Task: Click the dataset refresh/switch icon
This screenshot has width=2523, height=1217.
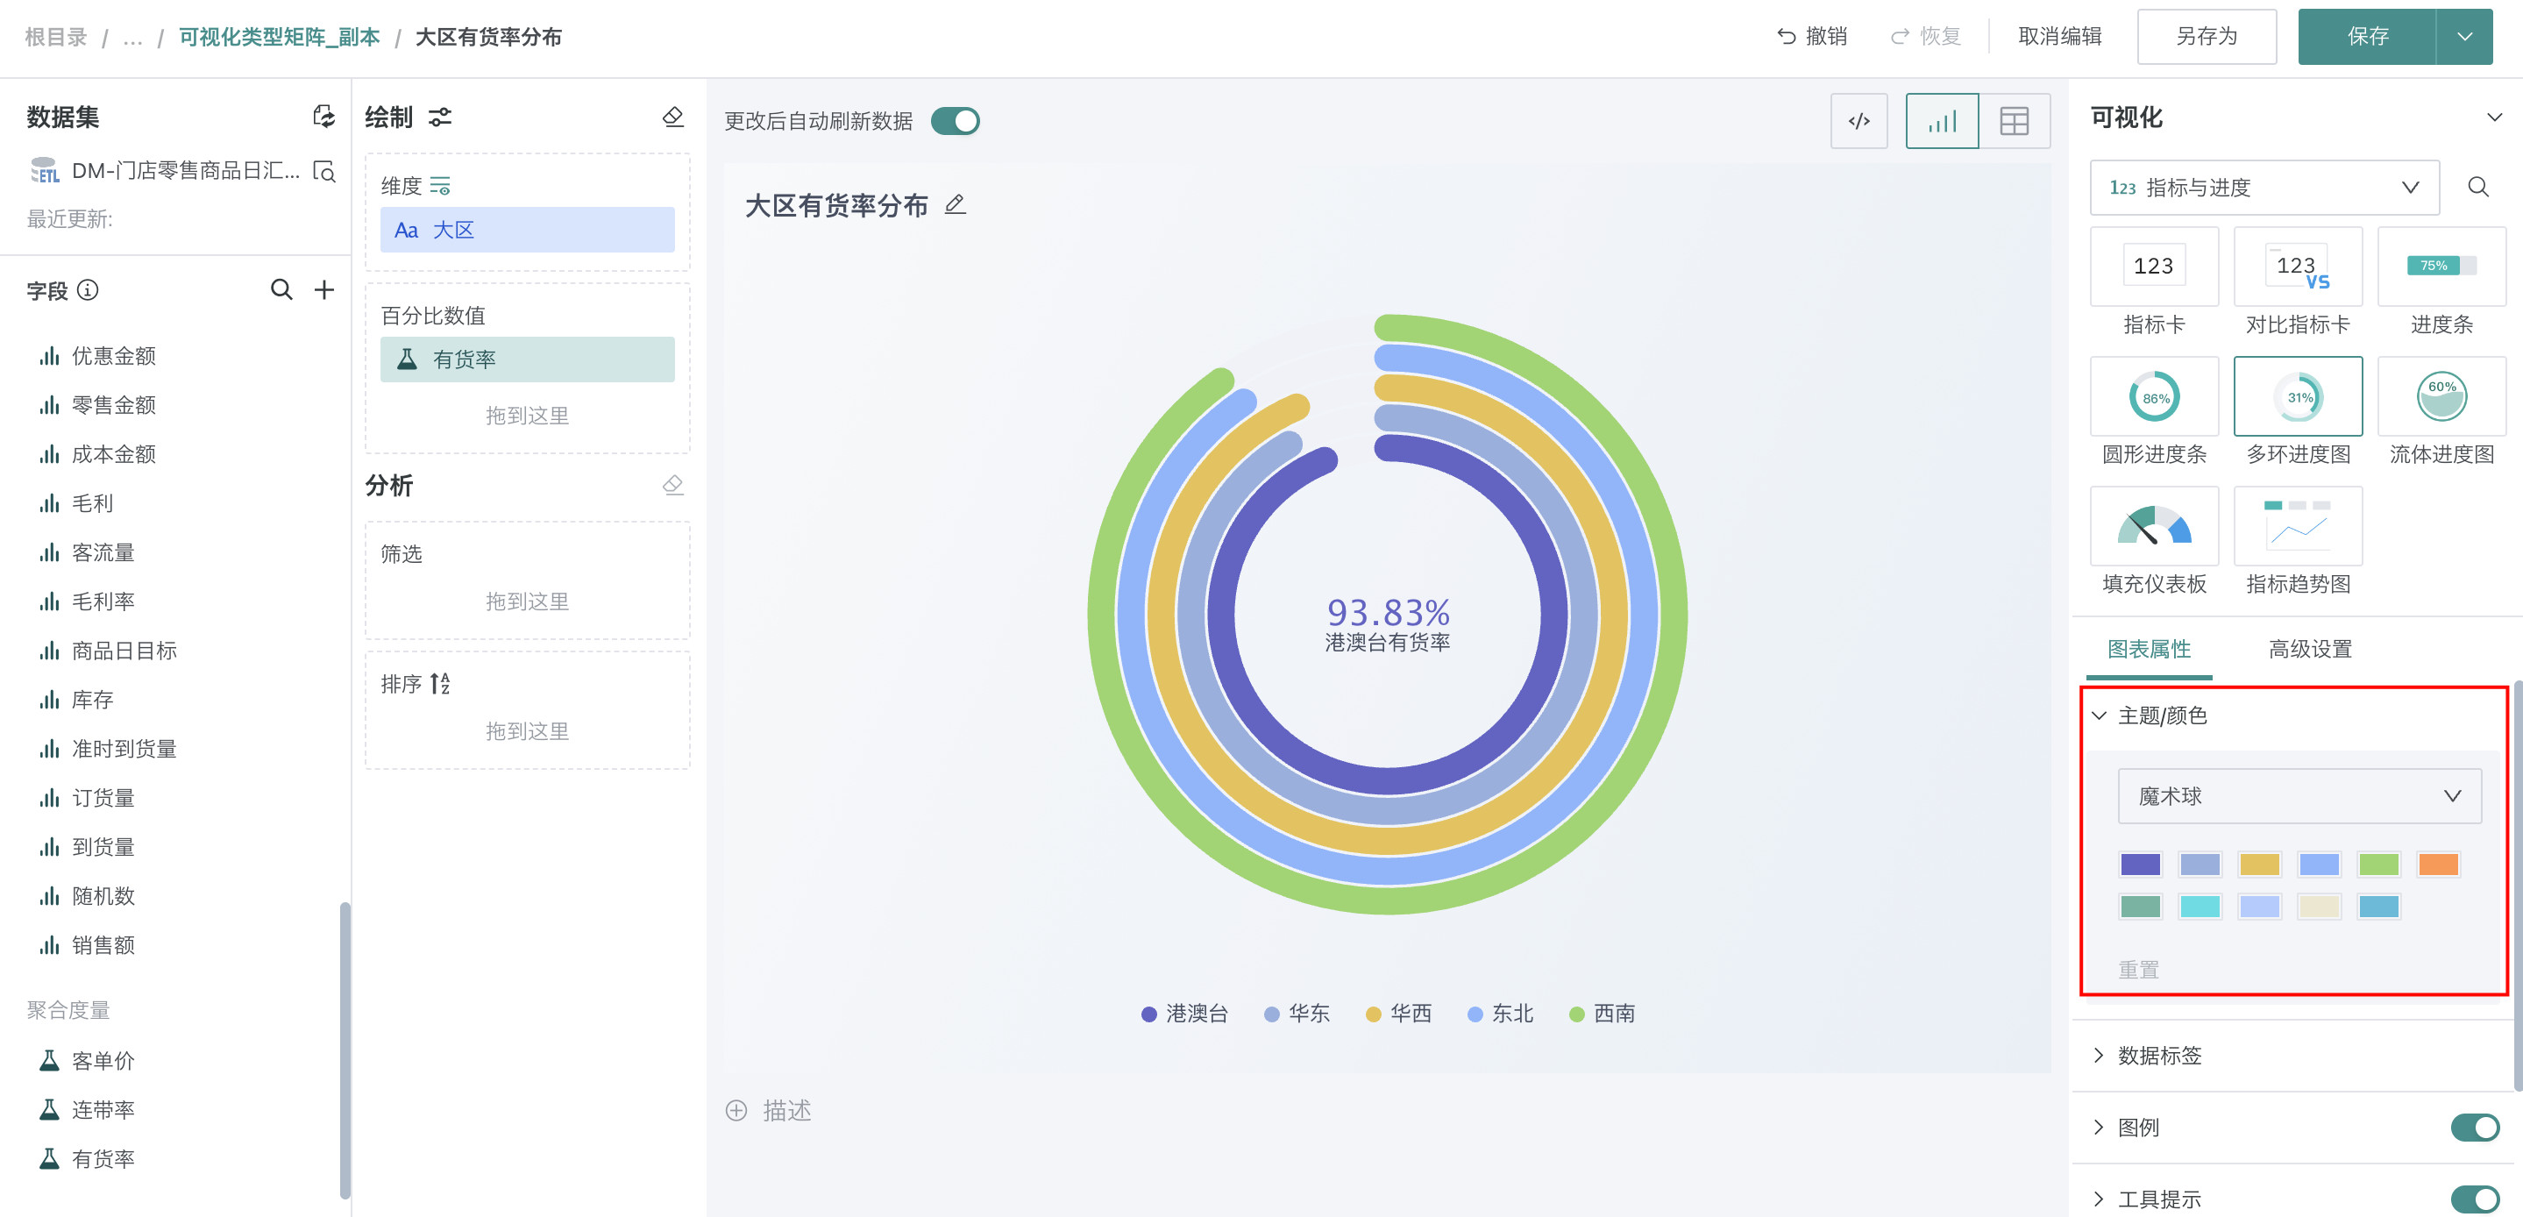Action: [x=323, y=117]
